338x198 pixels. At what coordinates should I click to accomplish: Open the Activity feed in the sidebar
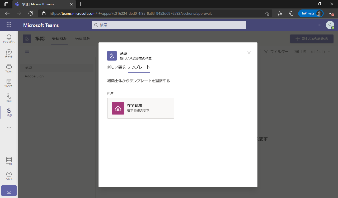9,39
